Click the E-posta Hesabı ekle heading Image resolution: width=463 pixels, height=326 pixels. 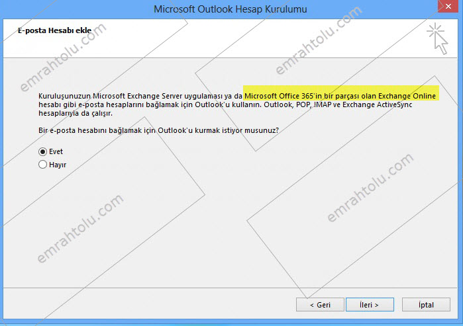(54, 30)
